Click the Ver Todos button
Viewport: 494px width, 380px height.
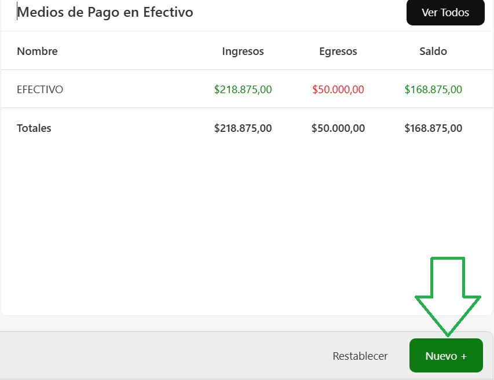click(x=445, y=13)
